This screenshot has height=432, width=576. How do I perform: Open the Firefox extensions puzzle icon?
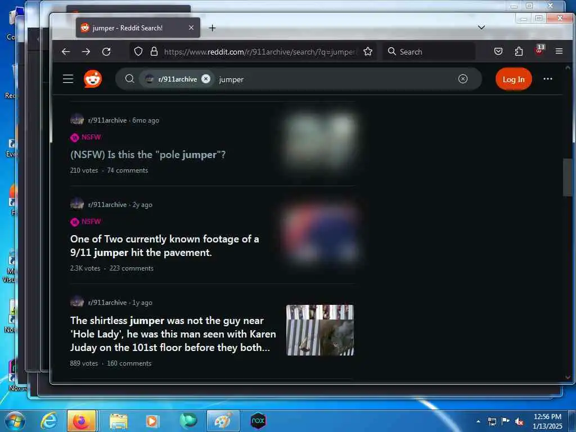519,51
